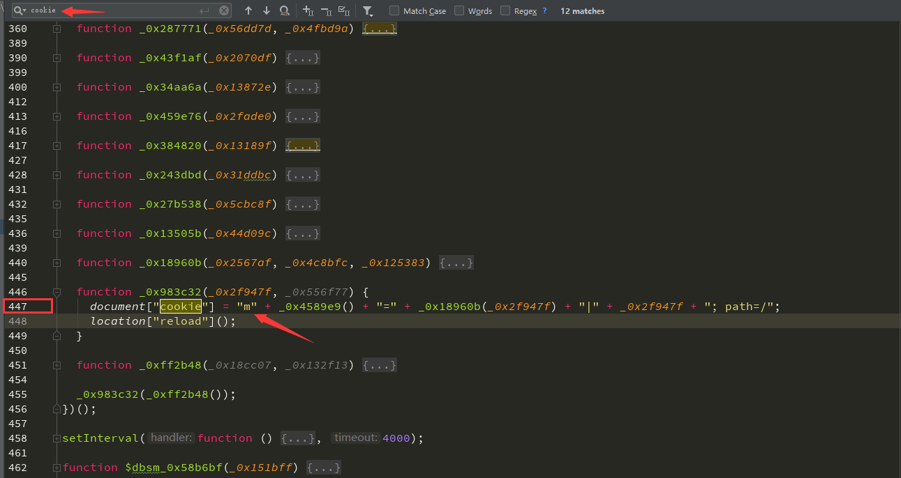Click unselect occurrence icon in search bar
This screenshot has width=901, height=478.
click(326, 10)
